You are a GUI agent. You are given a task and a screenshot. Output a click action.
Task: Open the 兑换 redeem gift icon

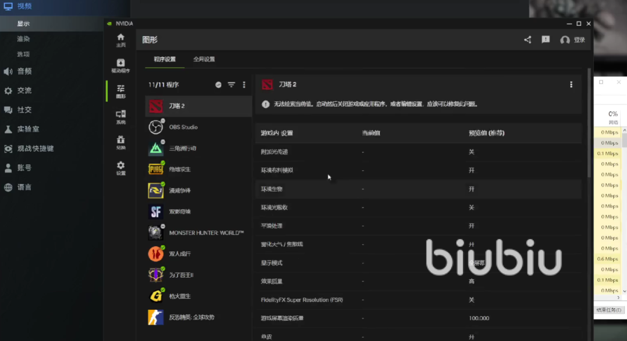[121, 142]
